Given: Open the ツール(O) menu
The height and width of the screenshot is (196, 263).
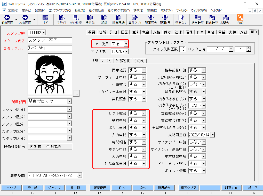Looking at the screenshot, I should coord(182,10).
